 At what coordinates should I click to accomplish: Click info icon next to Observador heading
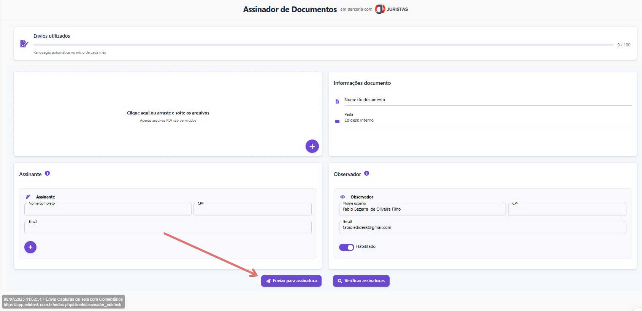(x=367, y=173)
